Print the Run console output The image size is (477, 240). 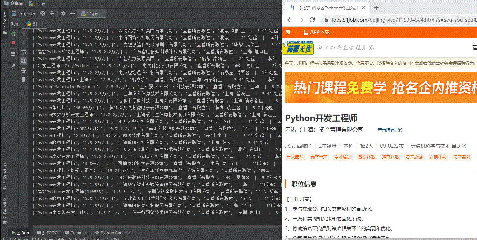pos(23,70)
